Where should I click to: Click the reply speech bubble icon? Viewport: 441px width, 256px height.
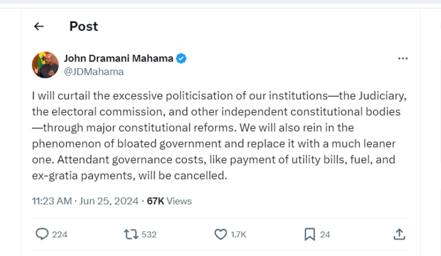[x=42, y=234]
